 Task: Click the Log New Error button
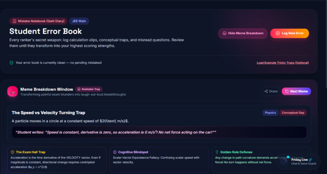pyautogui.click(x=289, y=33)
